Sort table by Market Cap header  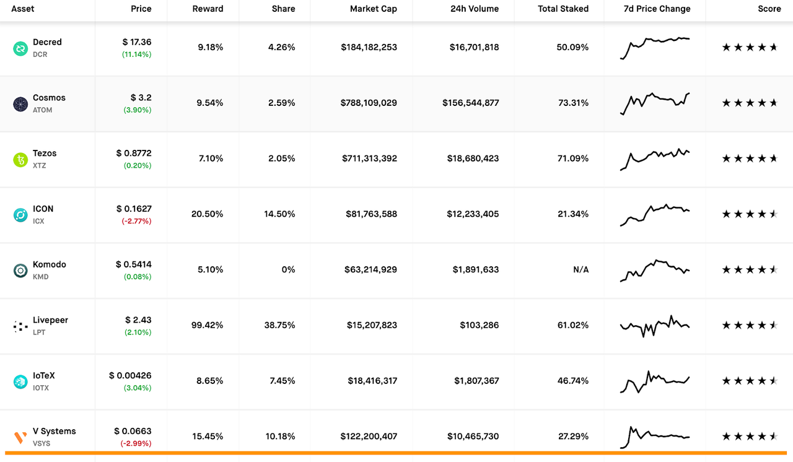click(x=373, y=9)
